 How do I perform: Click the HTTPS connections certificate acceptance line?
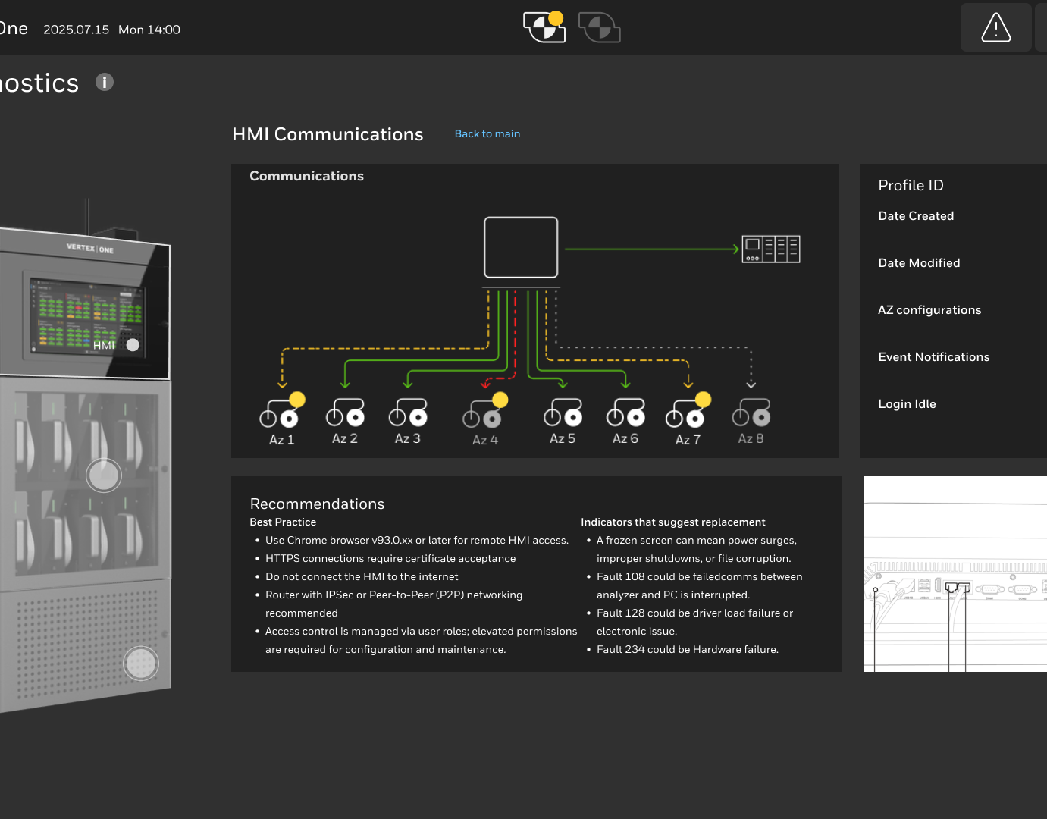[x=390, y=559]
